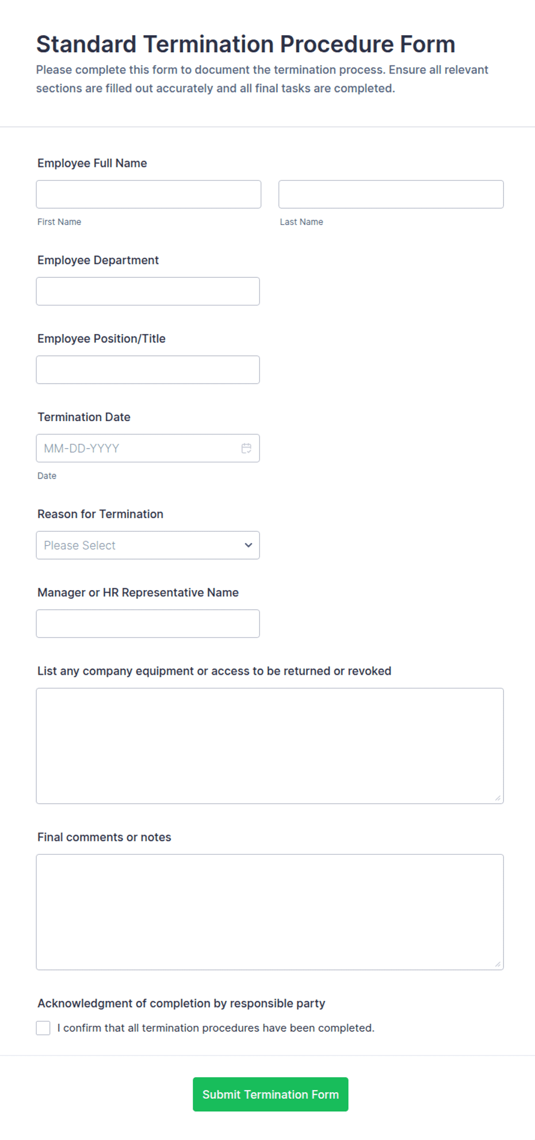535x1140 pixels.
Task: Click the Reason for Termination chevron arrow
Action: click(249, 545)
